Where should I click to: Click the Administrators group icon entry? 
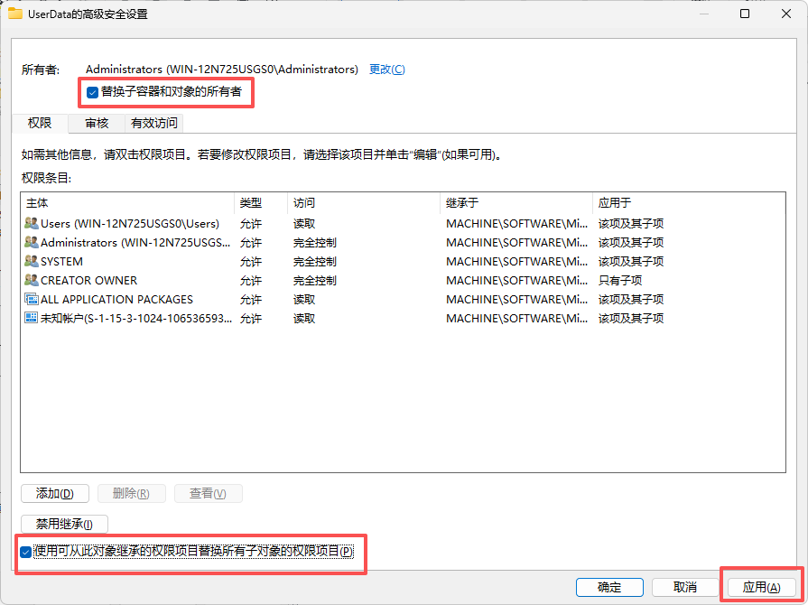click(x=31, y=242)
